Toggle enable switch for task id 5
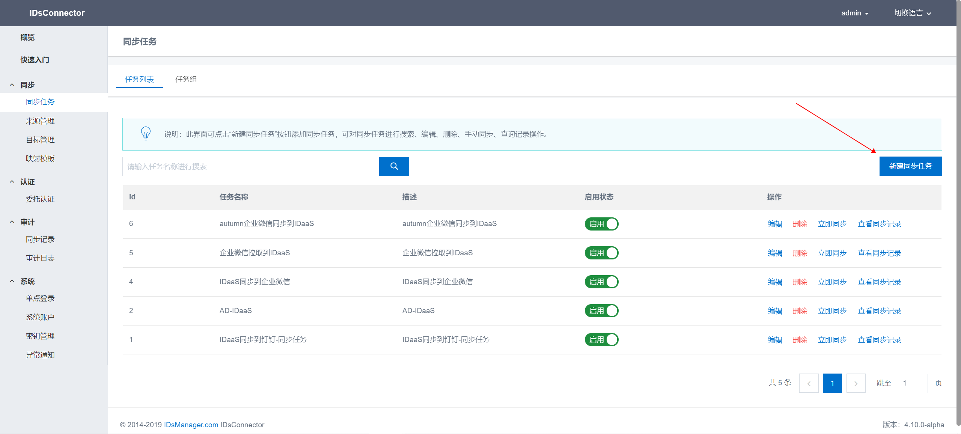Screen dimensions: 961x434 pos(601,253)
